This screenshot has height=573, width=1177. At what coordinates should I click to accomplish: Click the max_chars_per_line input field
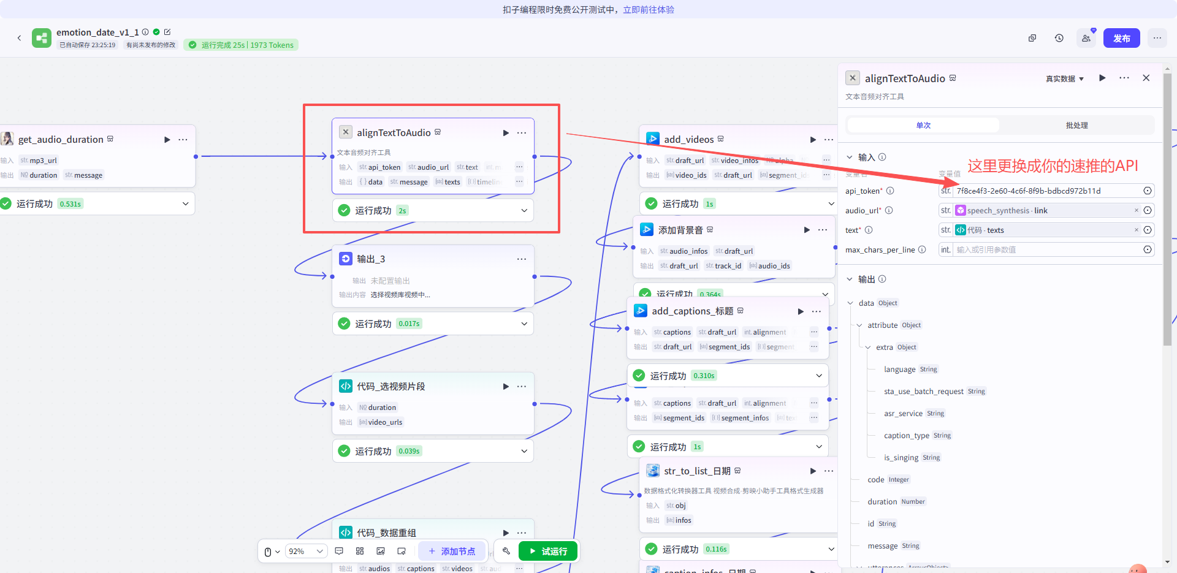point(1047,249)
